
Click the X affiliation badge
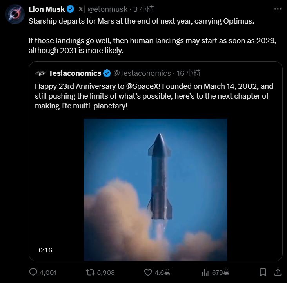pyautogui.click(x=81, y=9)
